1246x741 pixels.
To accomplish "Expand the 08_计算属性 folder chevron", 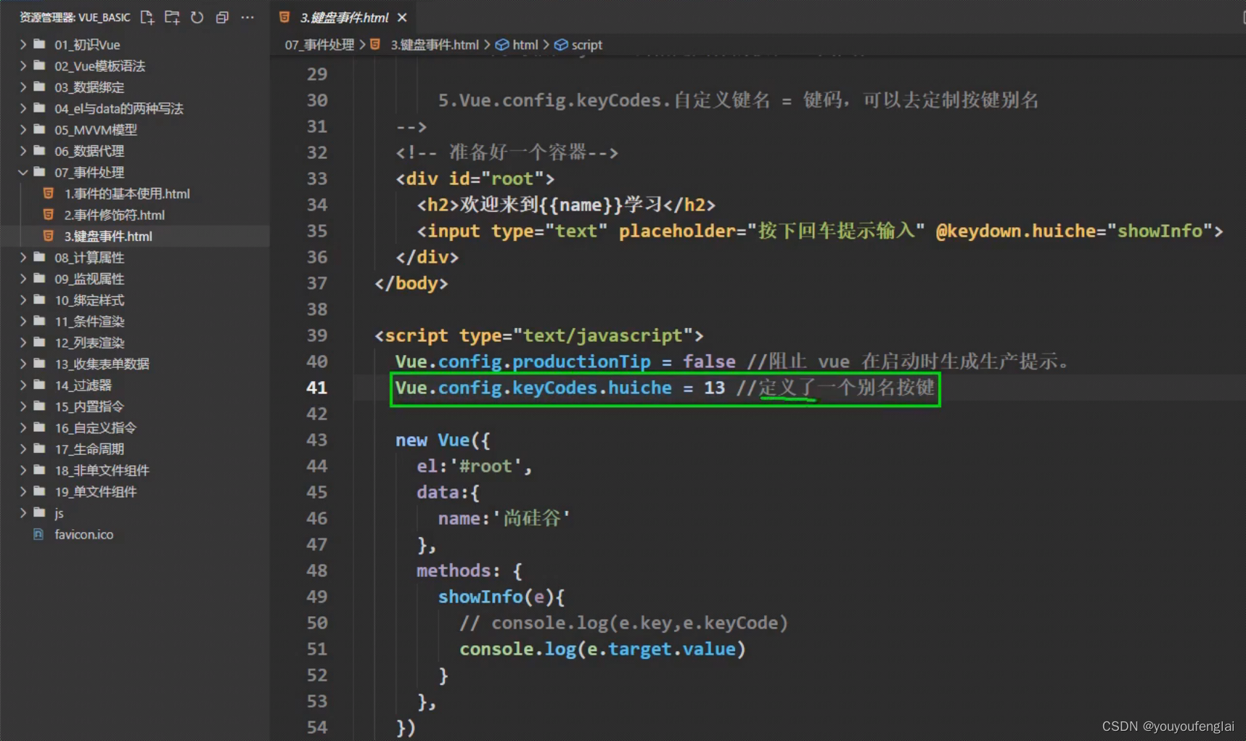I will click(x=23, y=258).
